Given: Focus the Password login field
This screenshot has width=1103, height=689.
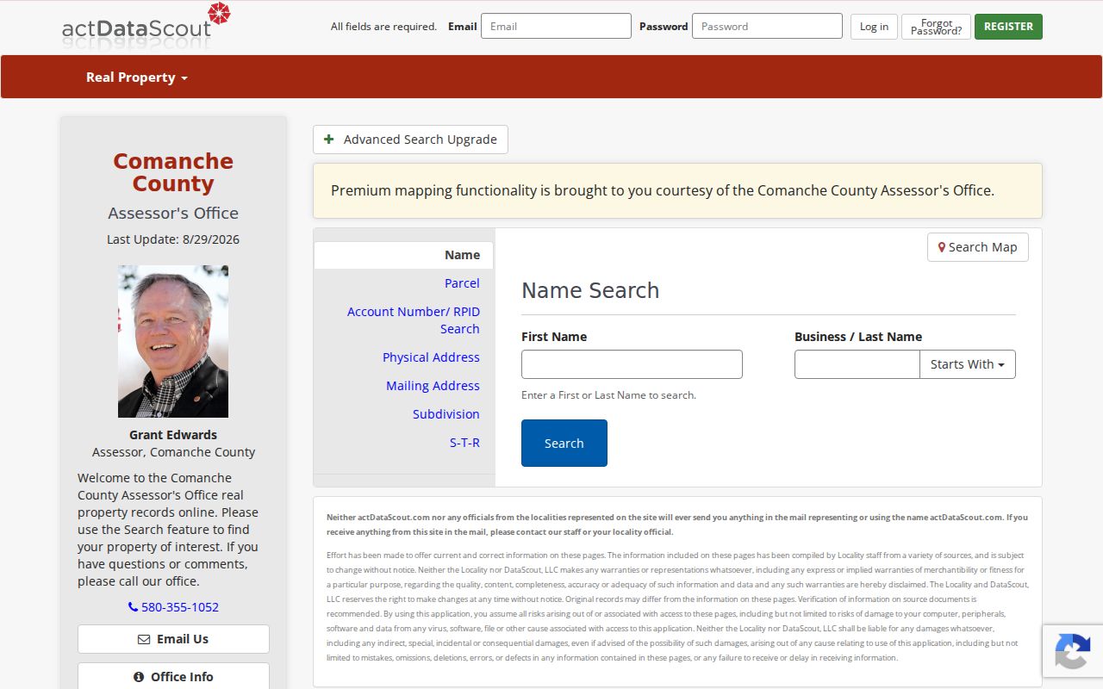Looking at the screenshot, I should (x=767, y=26).
